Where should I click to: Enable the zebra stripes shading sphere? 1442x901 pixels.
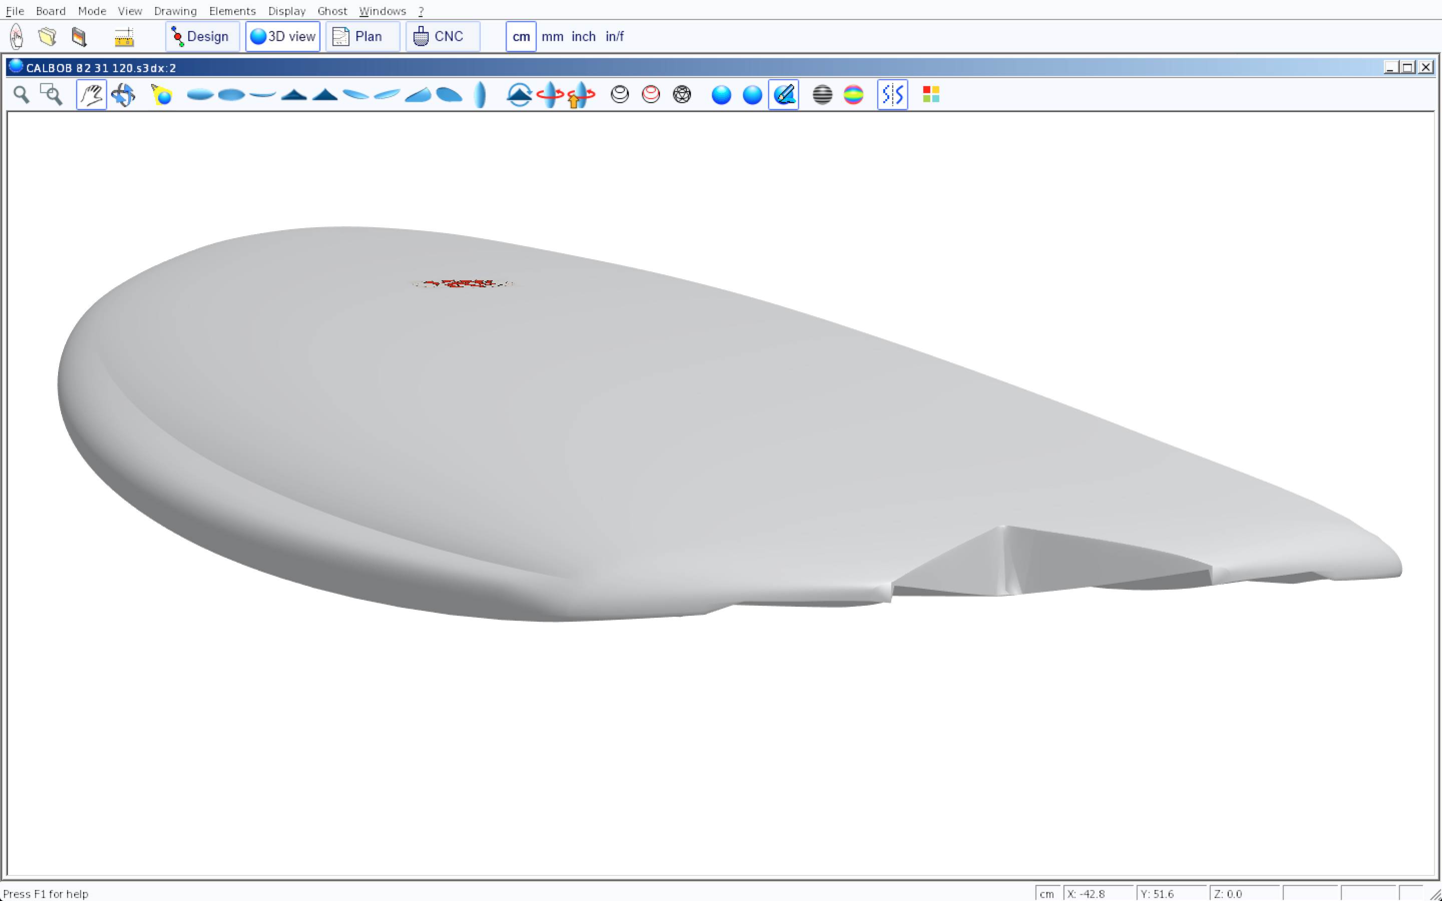click(822, 95)
